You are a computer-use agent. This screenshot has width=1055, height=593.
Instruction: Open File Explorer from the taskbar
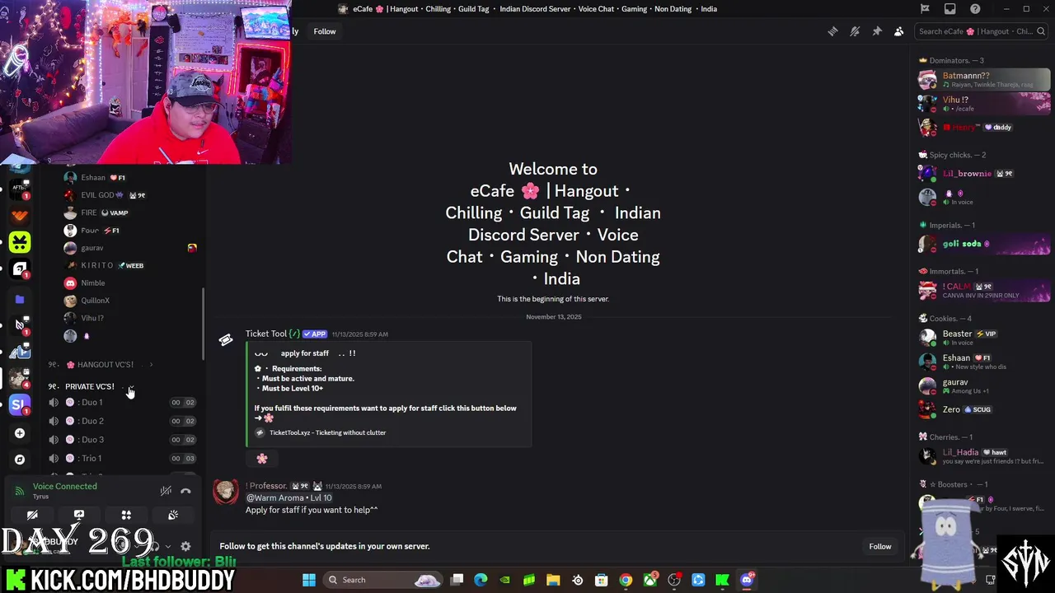click(553, 580)
